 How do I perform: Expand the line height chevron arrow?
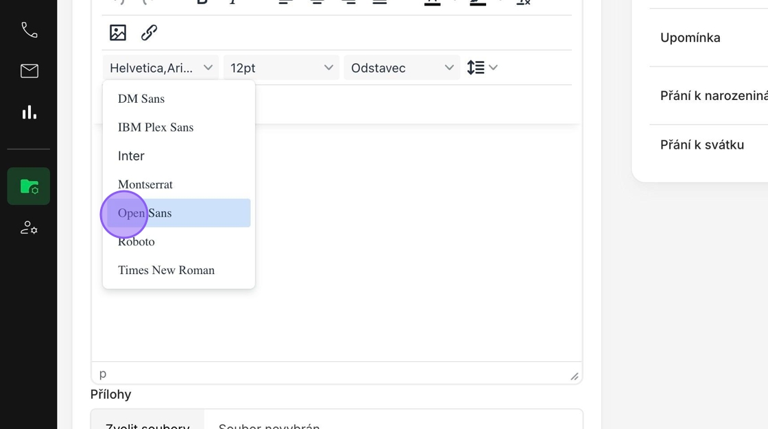tap(493, 68)
